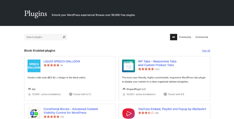
Task: Click The most user-friendly tabs description
Action: click(164, 80)
